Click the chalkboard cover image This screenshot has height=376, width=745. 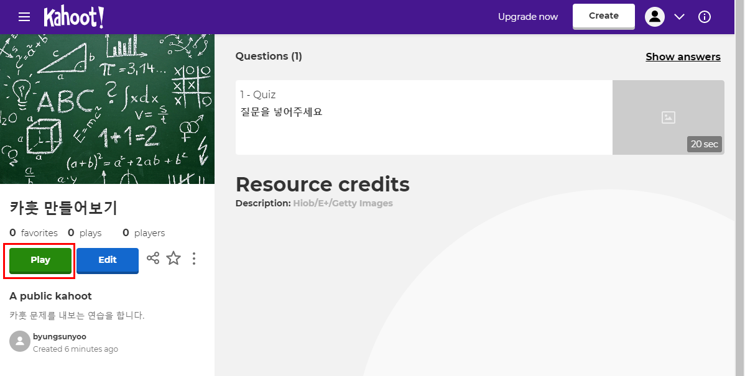108,109
